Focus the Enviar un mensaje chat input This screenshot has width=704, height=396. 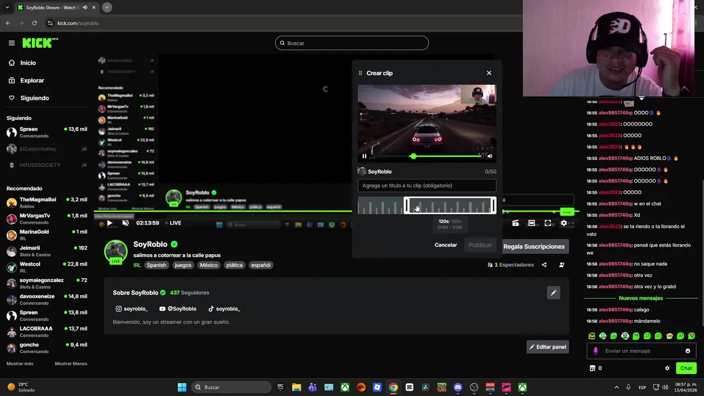(x=641, y=351)
